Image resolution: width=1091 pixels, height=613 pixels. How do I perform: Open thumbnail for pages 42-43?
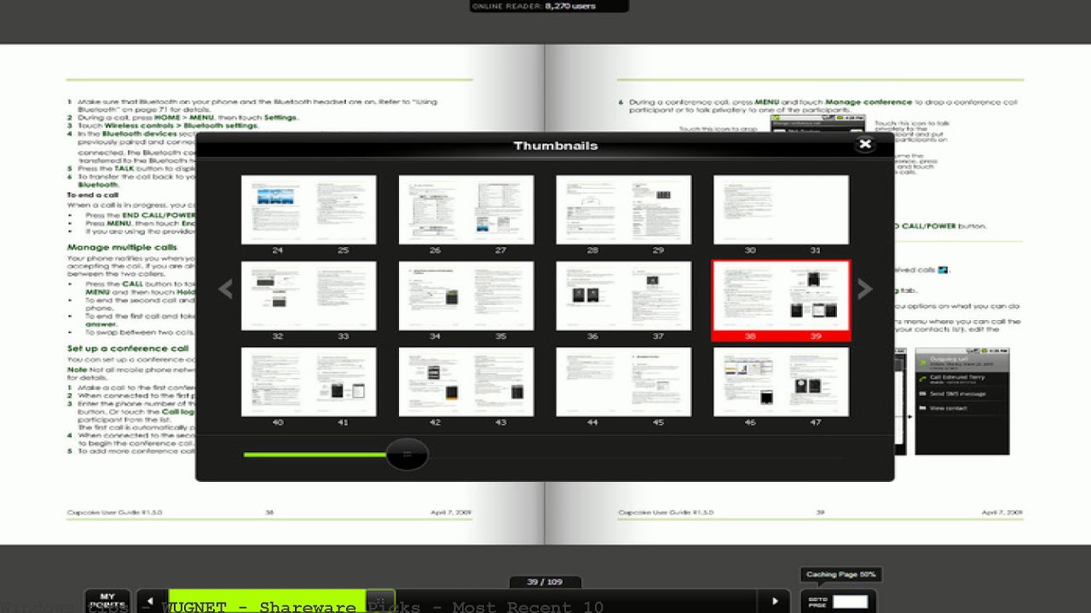[466, 381]
